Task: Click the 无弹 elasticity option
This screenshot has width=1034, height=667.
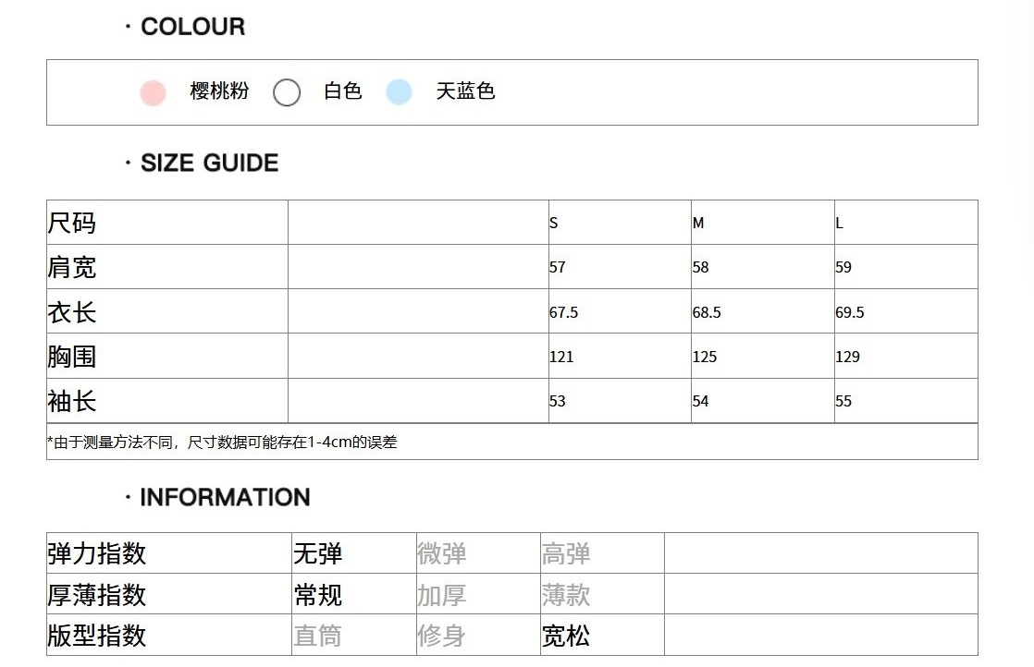Action: pyautogui.click(x=318, y=553)
